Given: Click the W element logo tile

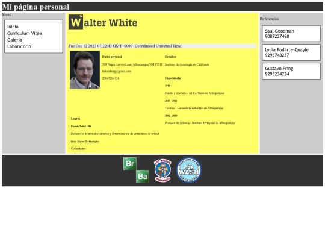Looking at the screenshot, I should pyautogui.click(x=76, y=22).
